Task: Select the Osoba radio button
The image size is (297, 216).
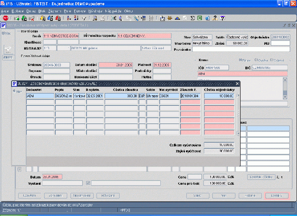Action: pyautogui.click(x=256, y=60)
